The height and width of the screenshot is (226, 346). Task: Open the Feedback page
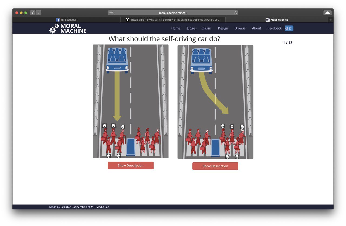pos(275,28)
